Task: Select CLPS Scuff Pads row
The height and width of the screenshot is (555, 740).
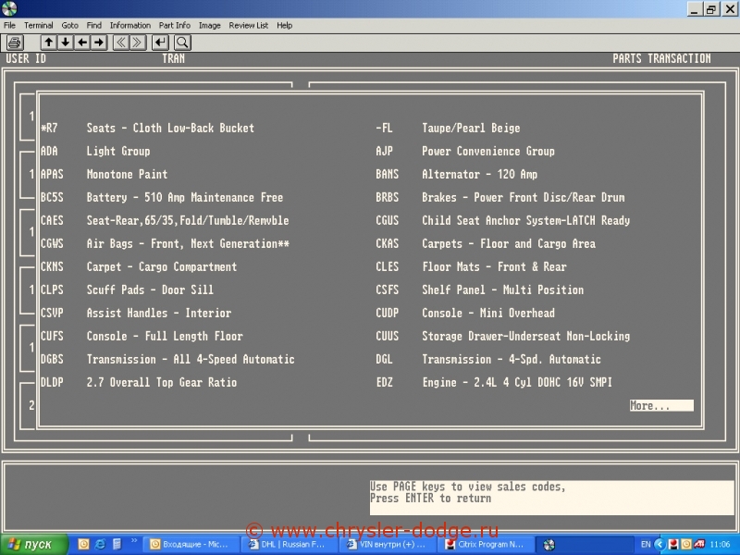Action: (127, 290)
